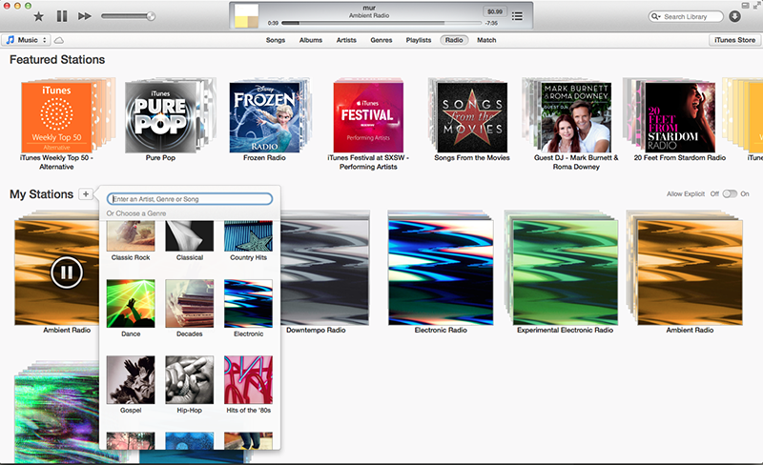This screenshot has height=465, width=763.
Task: Switch to the Playlists tab
Action: [419, 40]
